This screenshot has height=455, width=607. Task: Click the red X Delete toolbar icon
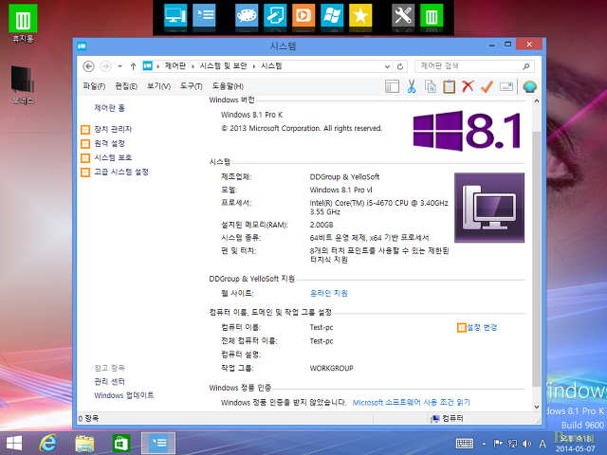pyautogui.click(x=468, y=86)
